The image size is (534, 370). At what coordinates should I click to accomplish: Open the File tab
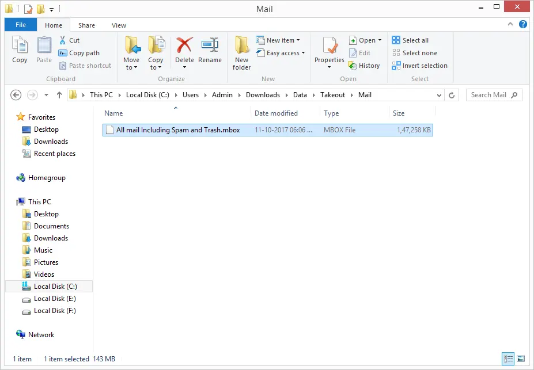21,25
